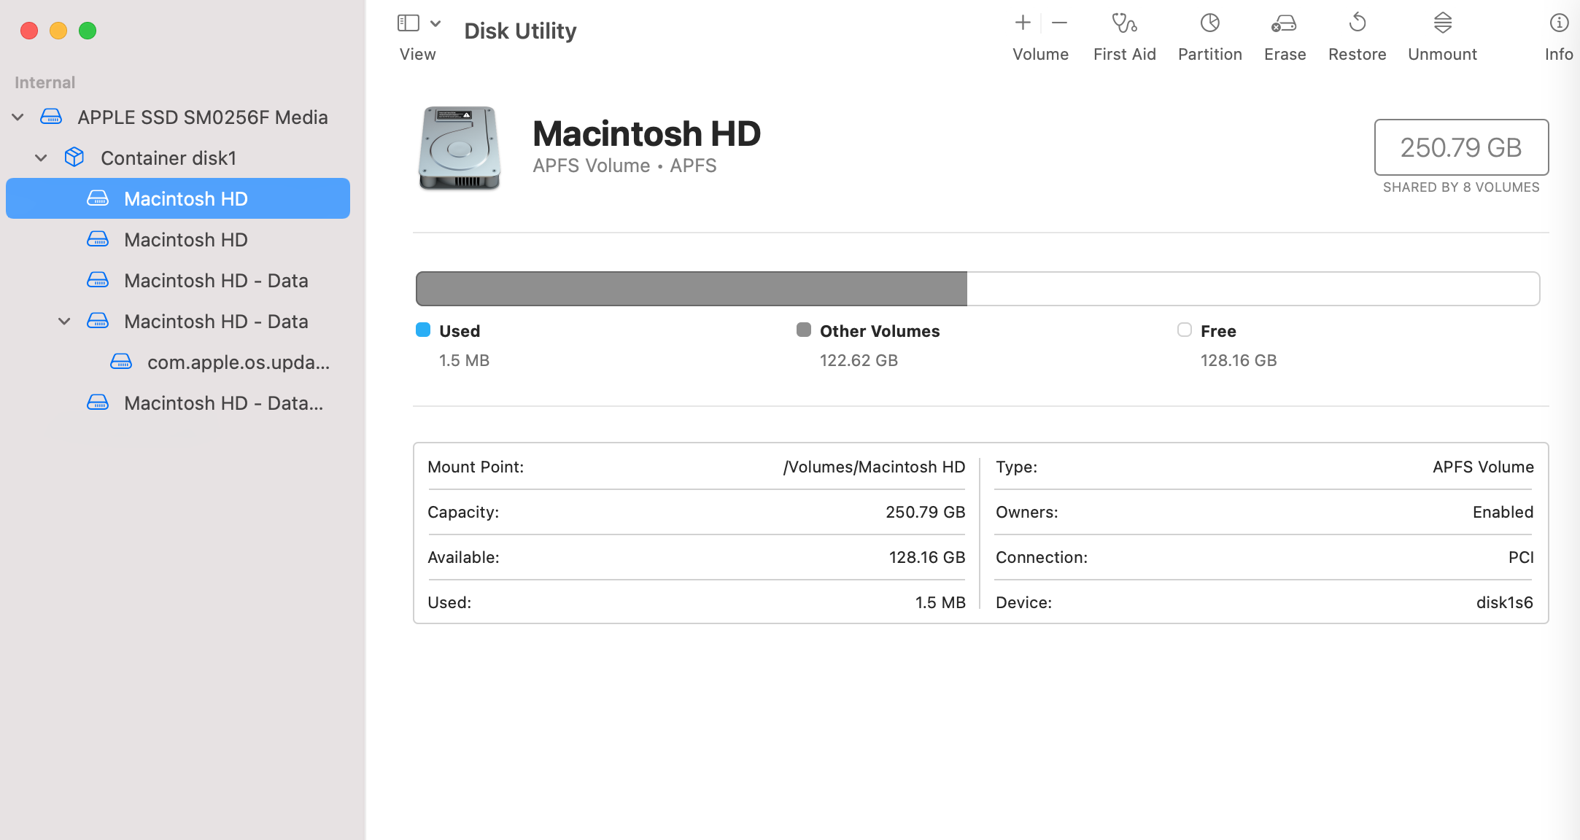Viewport: 1580px width, 840px height.
Task: Select the unselected Macintosh HD volume
Action: (185, 240)
